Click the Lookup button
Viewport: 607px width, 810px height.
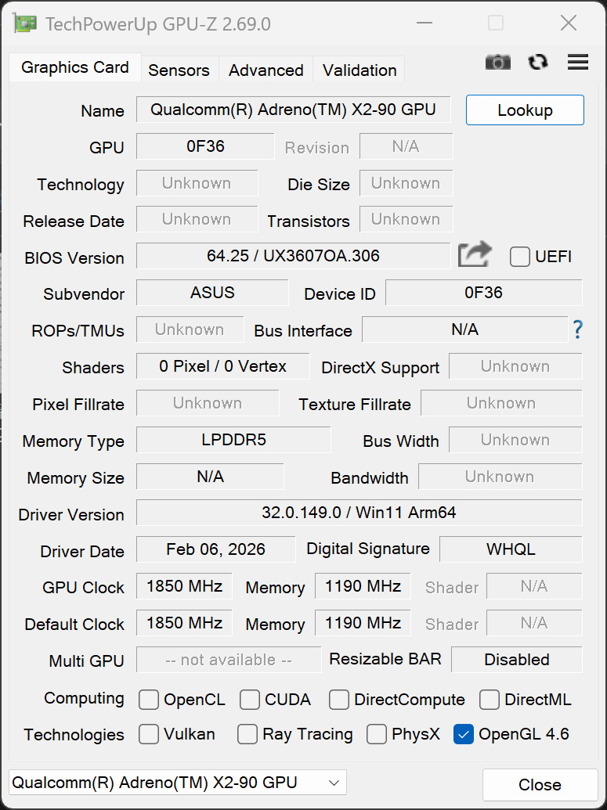[x=525, y=110]
